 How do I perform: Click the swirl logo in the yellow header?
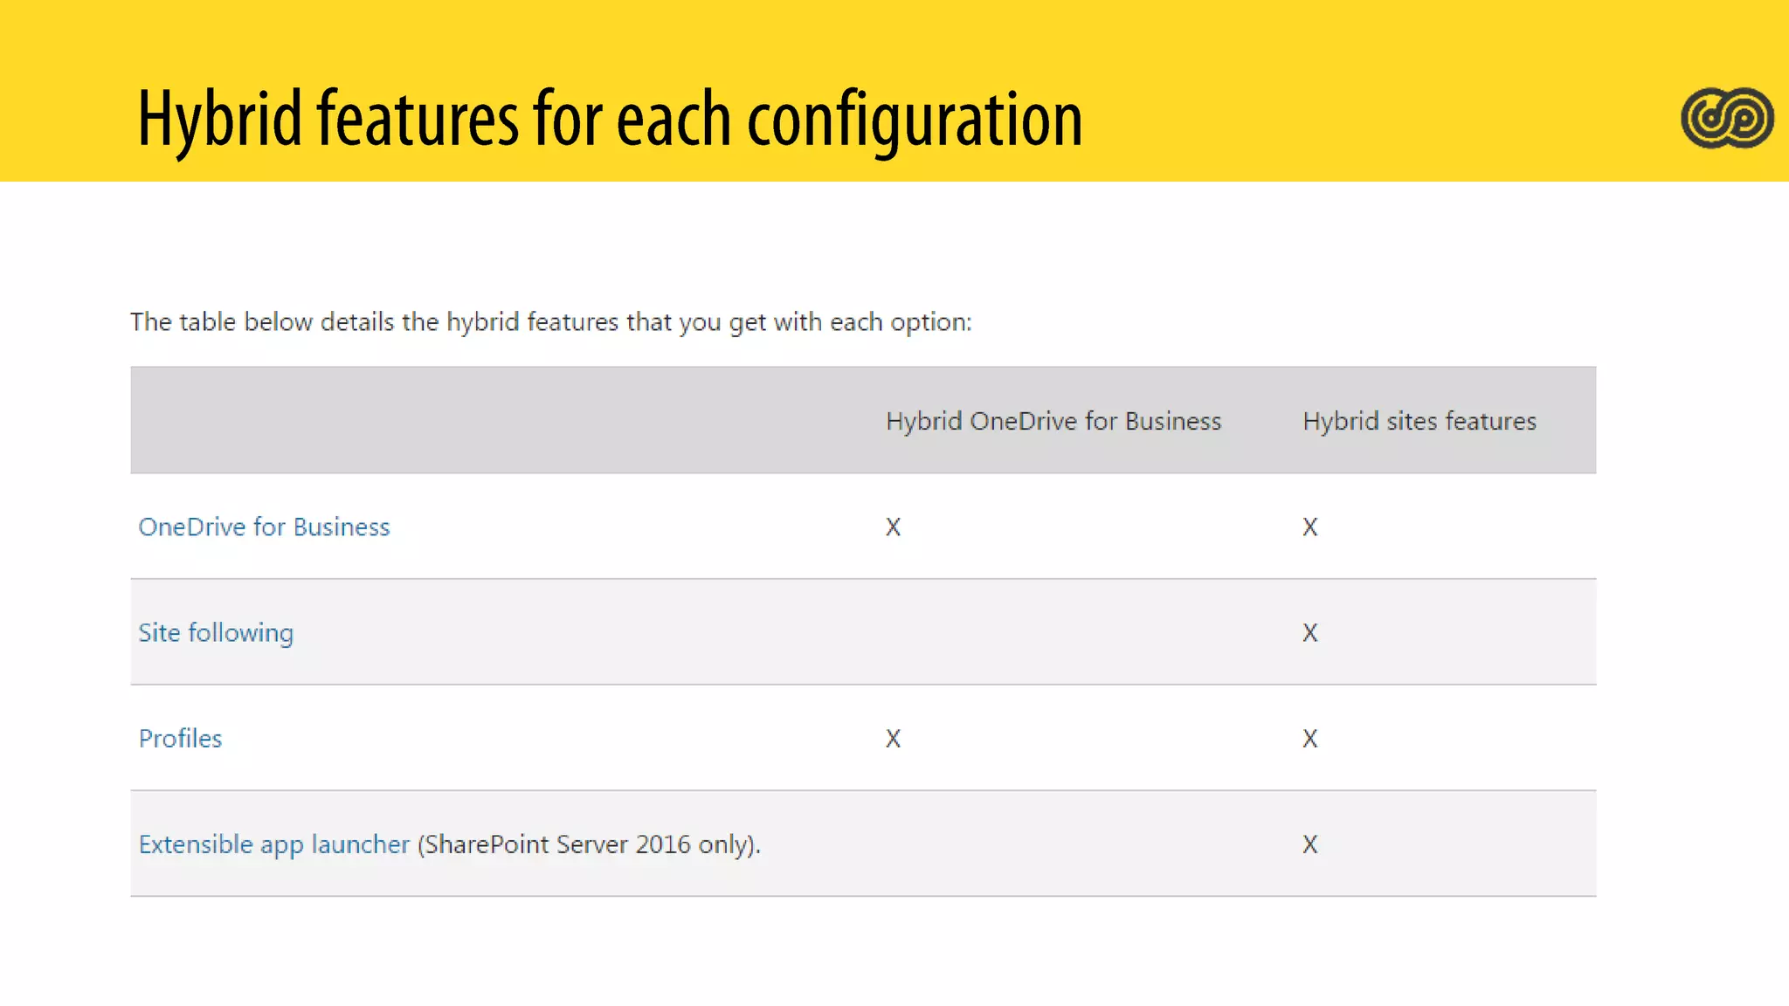click(x=1727, y=118)
